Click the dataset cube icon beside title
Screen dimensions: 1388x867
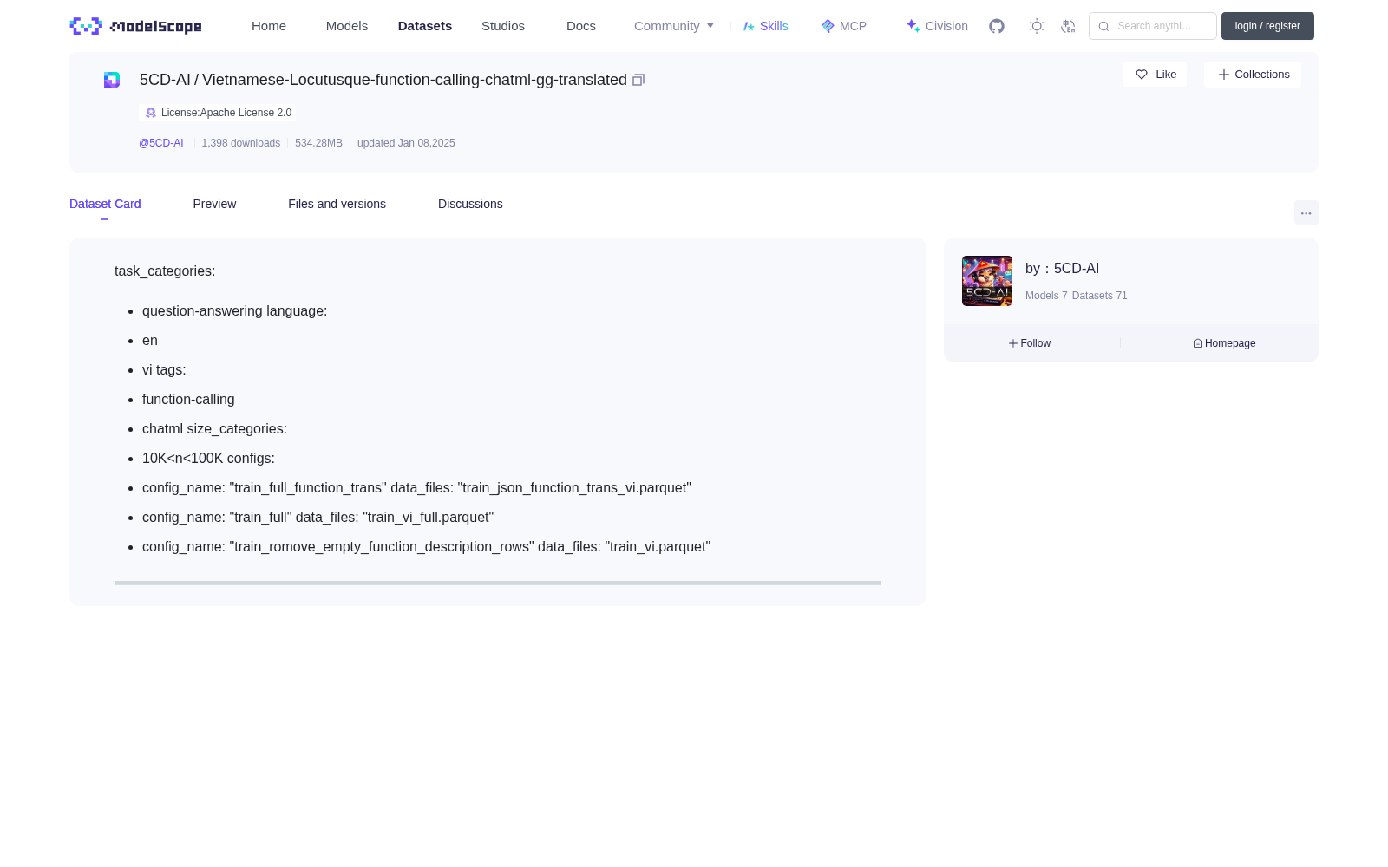(112, 80)
